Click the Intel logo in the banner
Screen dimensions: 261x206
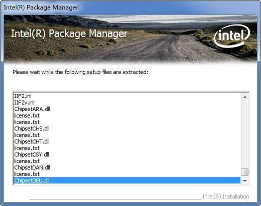click(x=232, y=36)
